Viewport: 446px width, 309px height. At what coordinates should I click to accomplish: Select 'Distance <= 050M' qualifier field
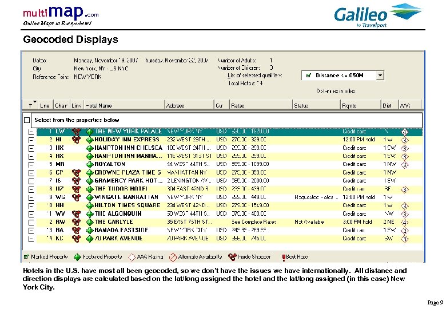pos(343,76)
